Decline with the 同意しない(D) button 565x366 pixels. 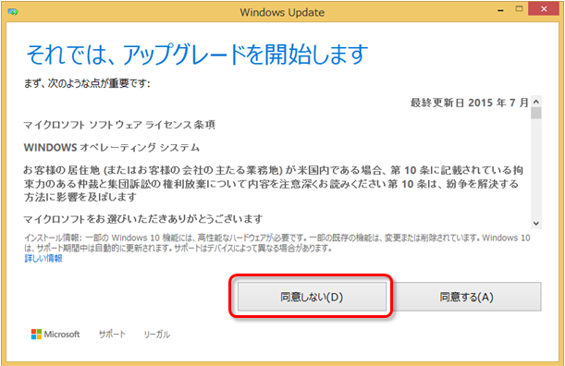click(312, 297)
